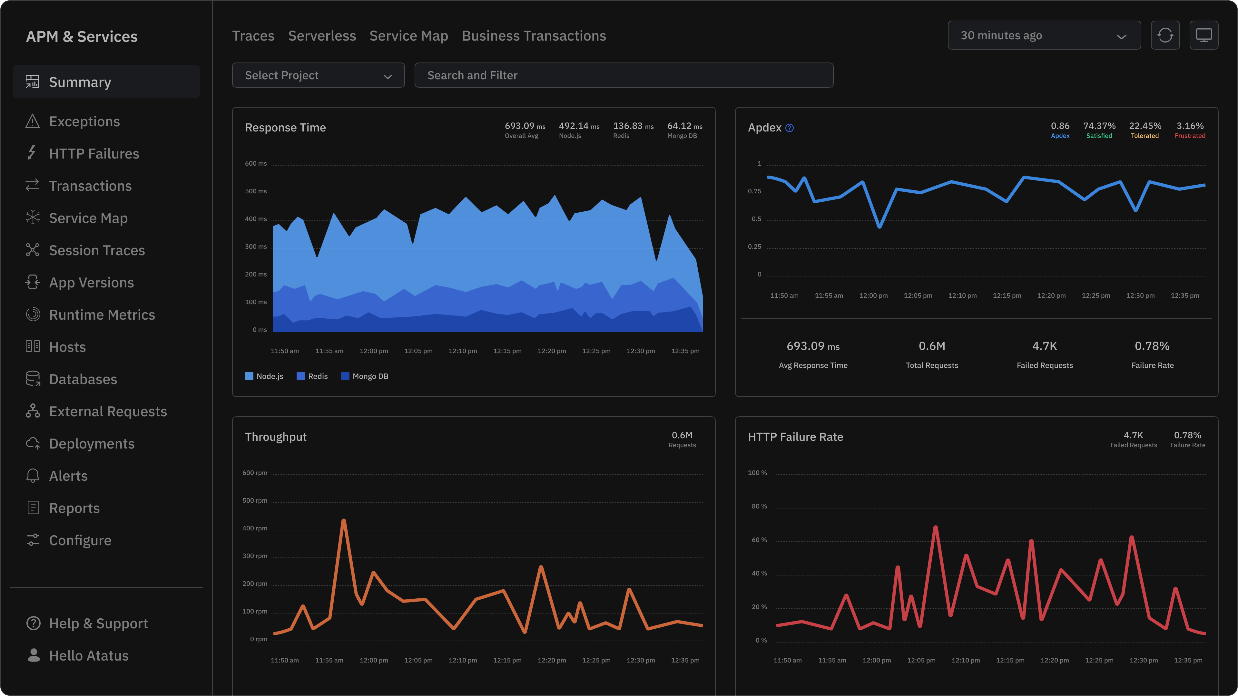This screenshot has width=1238, height=696.
Task: Select the Session Traces scissors icon
Action: tap(32, 250)
